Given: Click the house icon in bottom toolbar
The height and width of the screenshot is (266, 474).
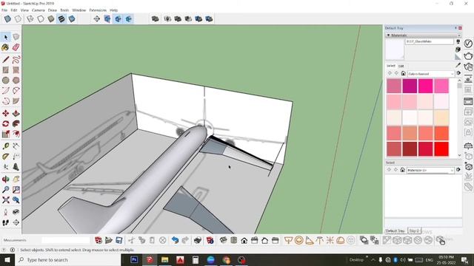Looking at the screenshot, I should 244,240.
